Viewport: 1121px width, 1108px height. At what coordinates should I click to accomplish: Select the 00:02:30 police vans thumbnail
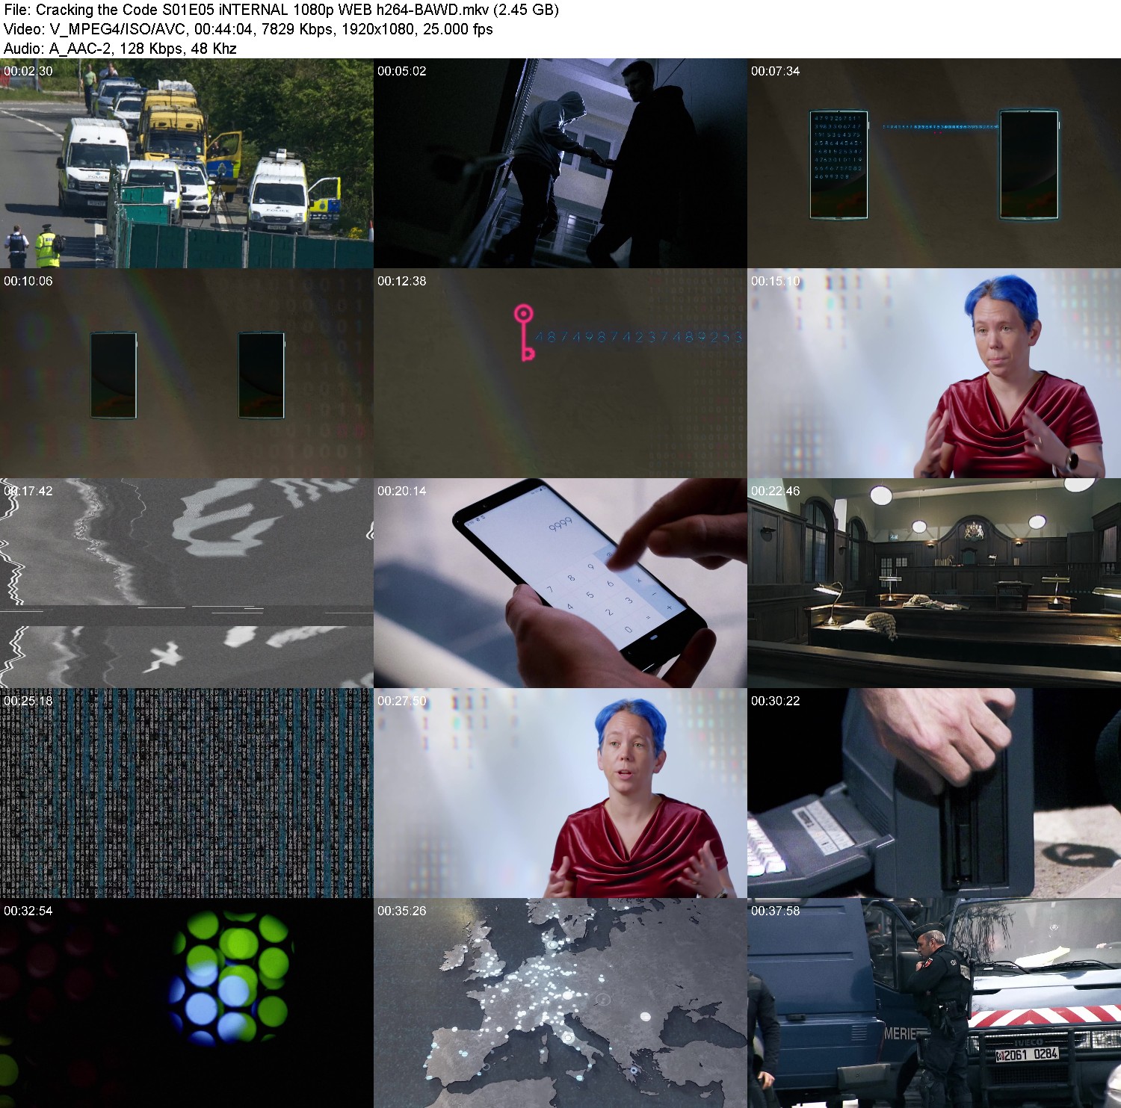(x=186, y=164)
